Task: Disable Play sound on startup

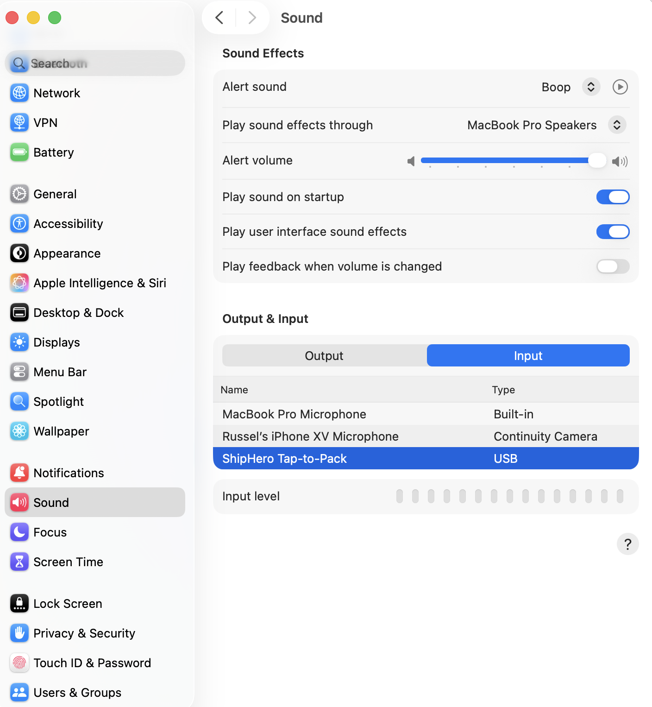Action: [x=613, y=197]
